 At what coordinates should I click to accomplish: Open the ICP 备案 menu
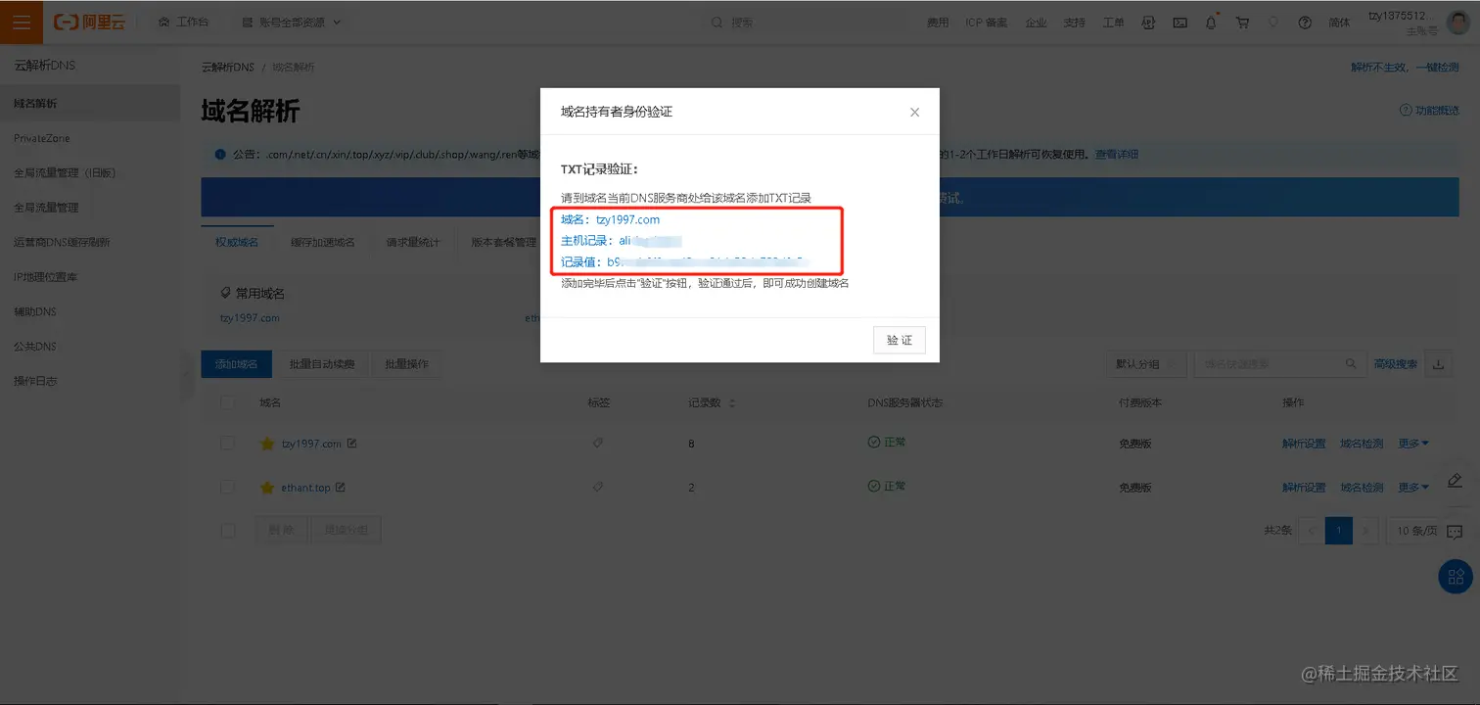(x=986, y=23)
